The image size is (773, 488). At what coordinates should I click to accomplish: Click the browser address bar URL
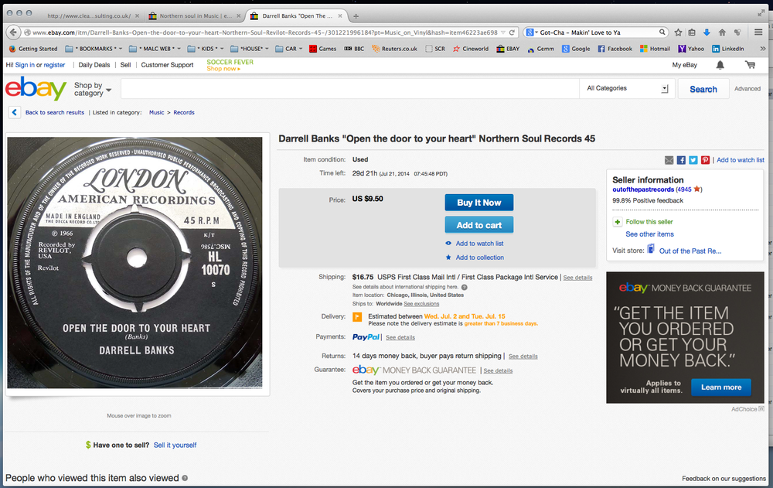(265, 32)
